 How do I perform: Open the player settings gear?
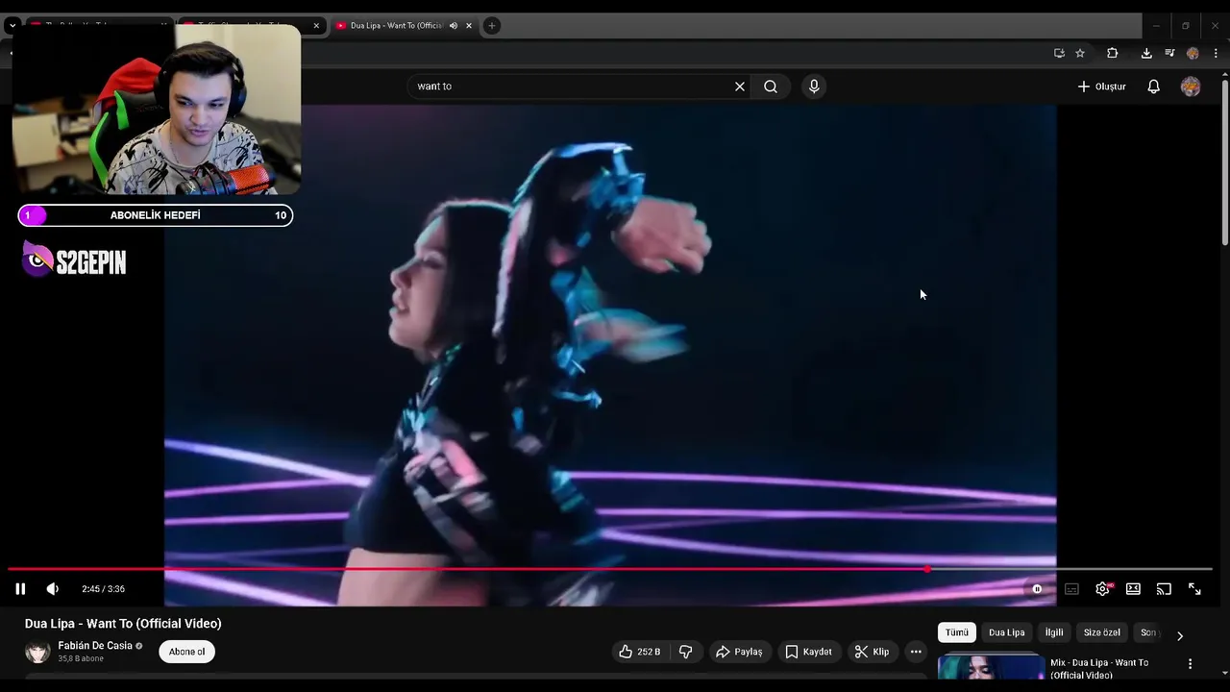(x=1102, y=589)
